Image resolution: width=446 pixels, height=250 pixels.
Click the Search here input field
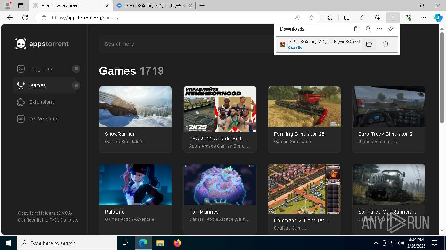pos(186,44)
